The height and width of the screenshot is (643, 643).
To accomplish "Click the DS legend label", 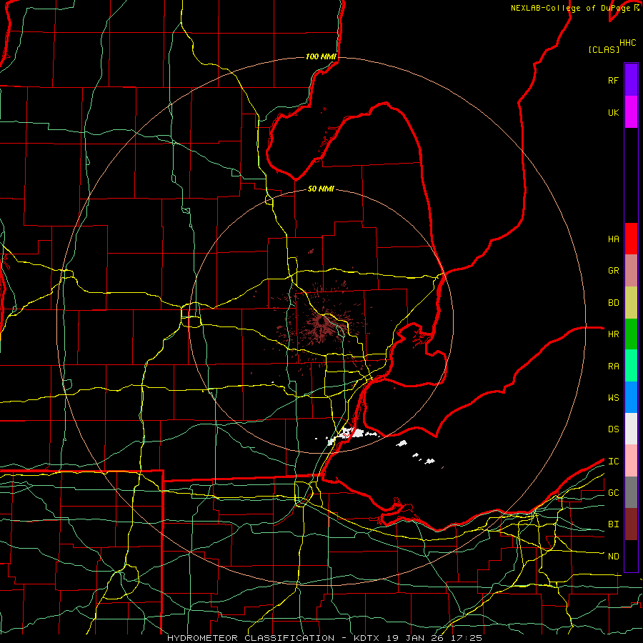I will [613, 429].
